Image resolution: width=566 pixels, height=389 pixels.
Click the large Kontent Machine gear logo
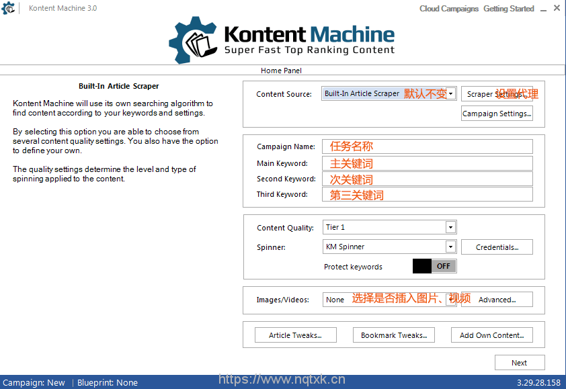click(x=193, y=40)
